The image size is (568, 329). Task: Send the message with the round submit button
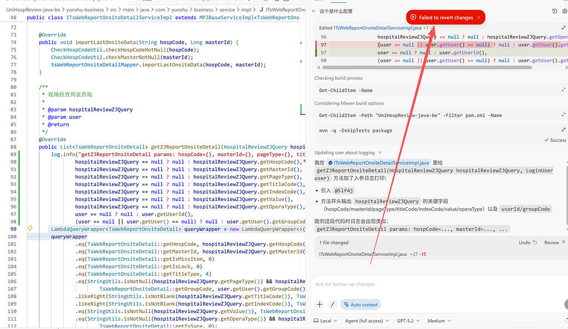566,305
